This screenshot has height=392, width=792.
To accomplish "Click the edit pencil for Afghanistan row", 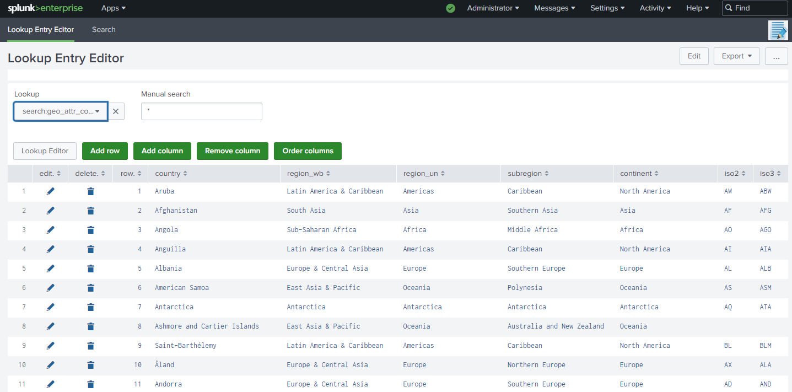I will click(51, 211).
